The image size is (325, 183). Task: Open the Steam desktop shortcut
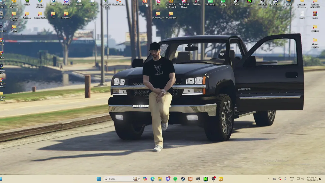click(53, 3)
